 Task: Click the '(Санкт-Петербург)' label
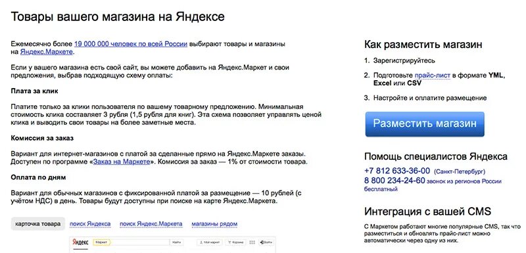[x=460, y=172]
